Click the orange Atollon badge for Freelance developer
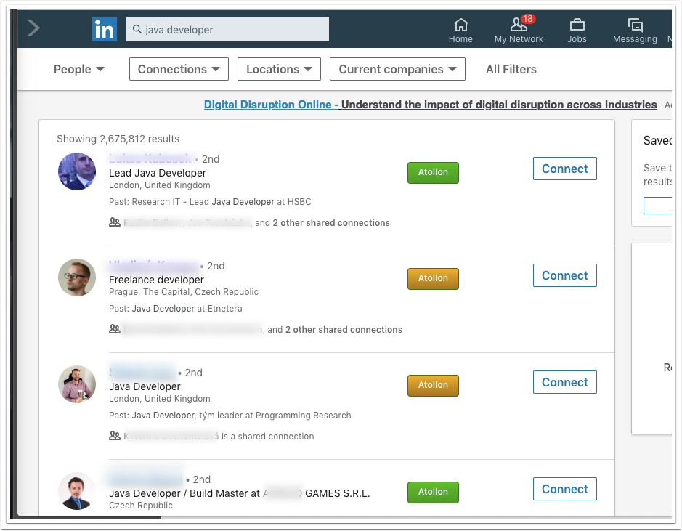 click(x=433, y=279)
